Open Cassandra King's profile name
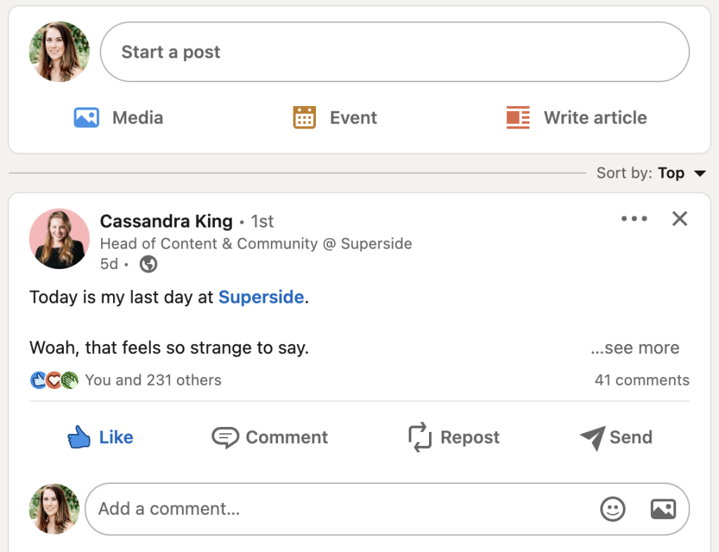Viewport: 719px width, 552px height. (x=166, y=221)
